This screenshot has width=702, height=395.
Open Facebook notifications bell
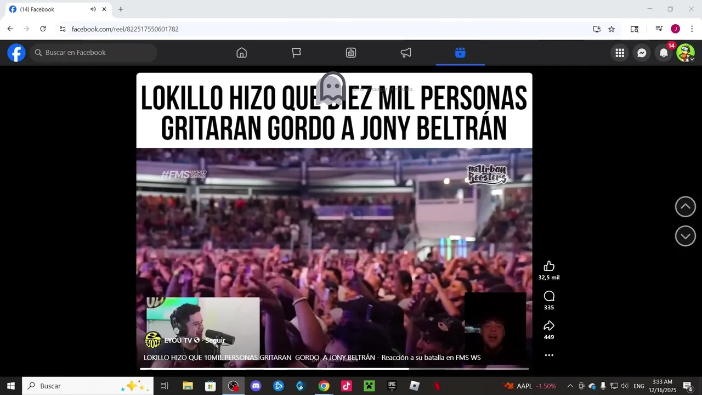pyautogui.click(x=664, y=53)
